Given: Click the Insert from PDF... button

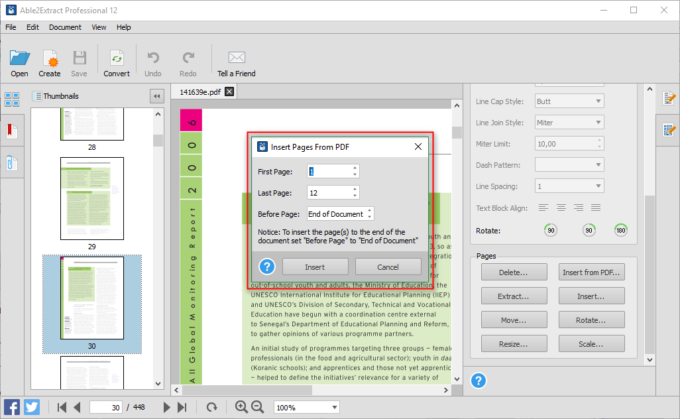Looking at the screenshot, I should click(x=592, y=272).
